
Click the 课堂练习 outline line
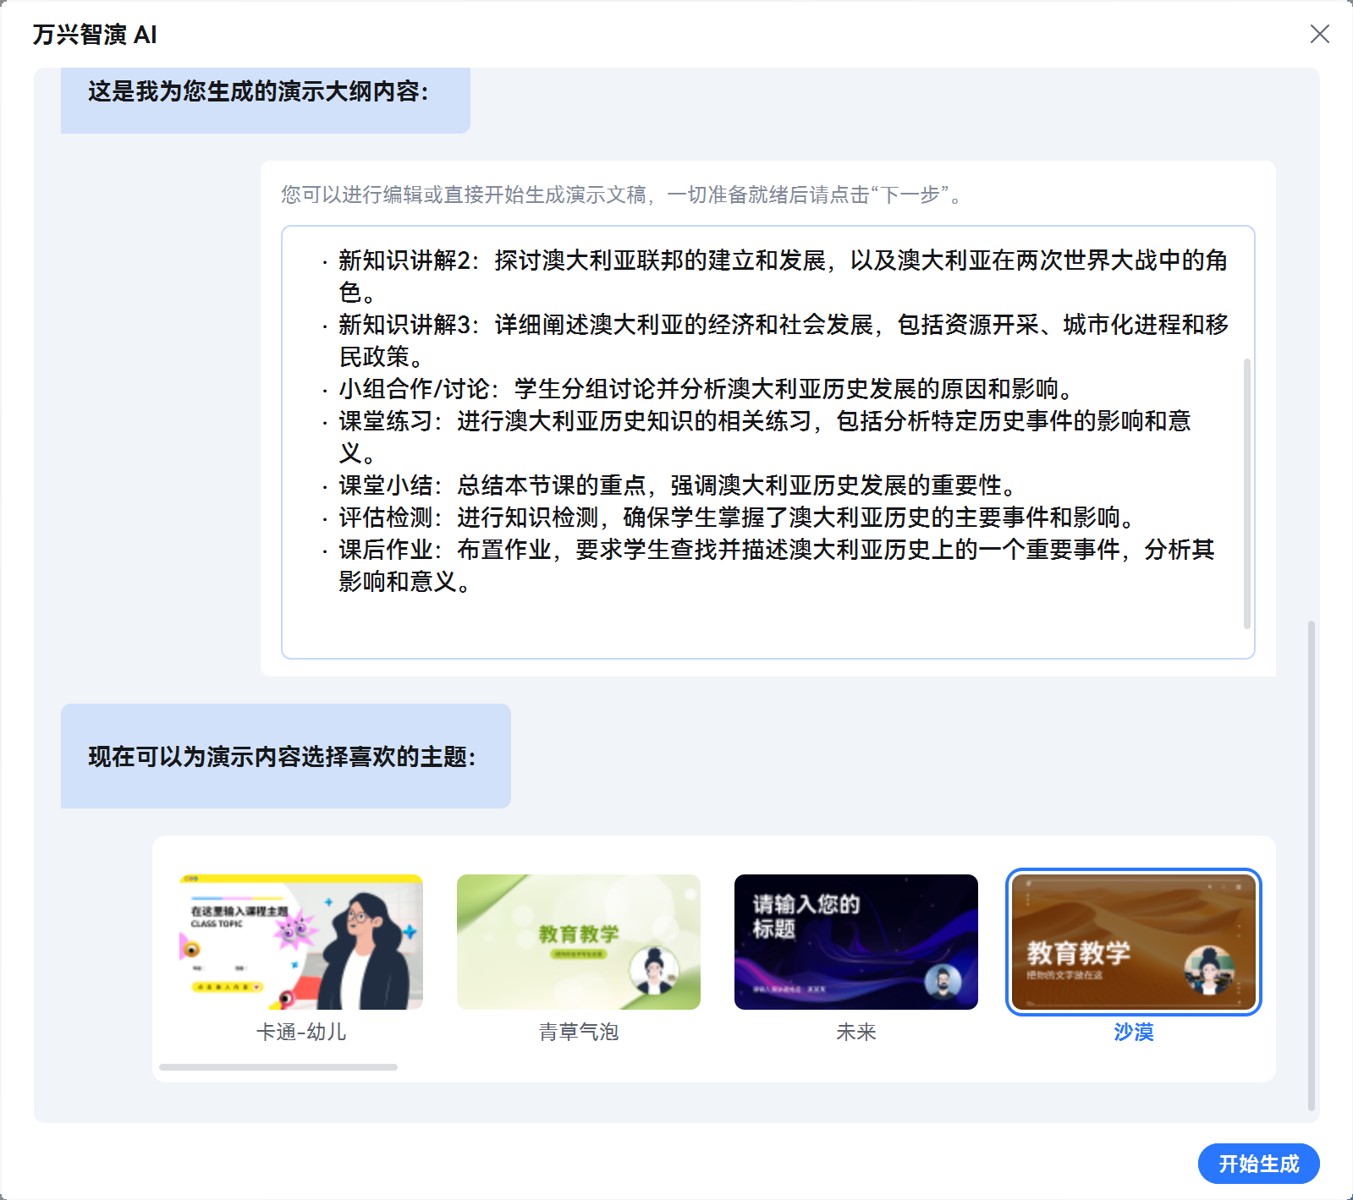pyautogui.click(x=765, y=436)
